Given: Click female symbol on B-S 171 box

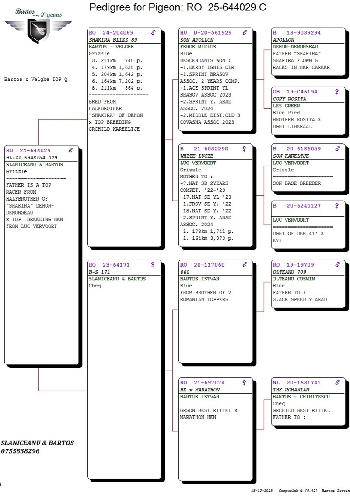Looking at the screenshot, I should click(x=153, y=265).
